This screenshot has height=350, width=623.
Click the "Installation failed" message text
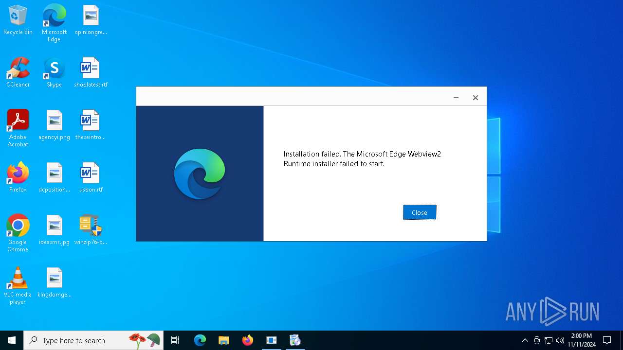click(362, 159)
